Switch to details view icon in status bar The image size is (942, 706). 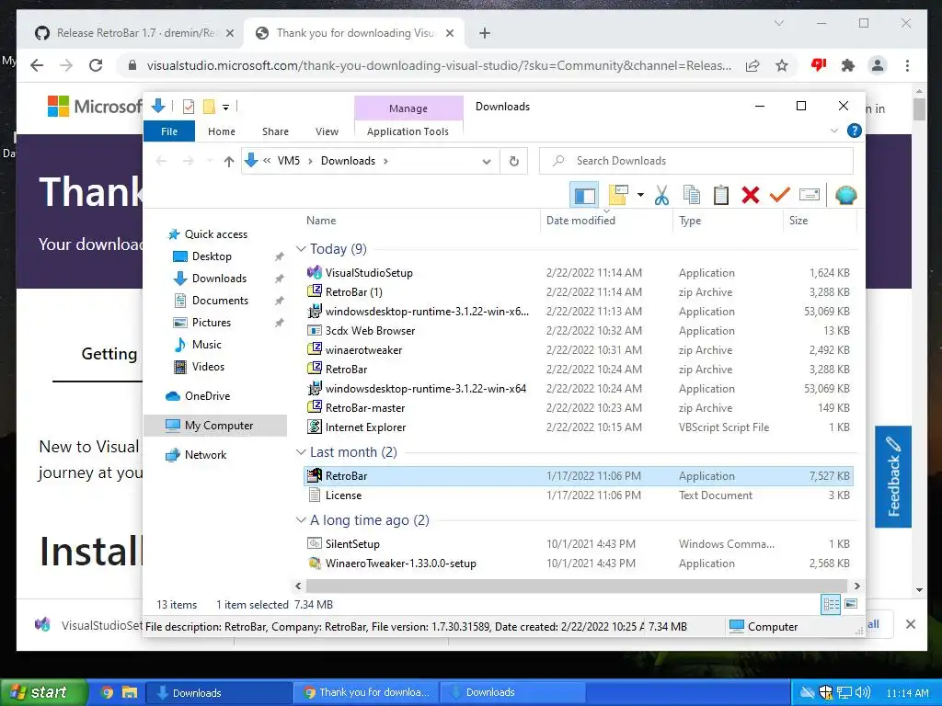point(831,605)
